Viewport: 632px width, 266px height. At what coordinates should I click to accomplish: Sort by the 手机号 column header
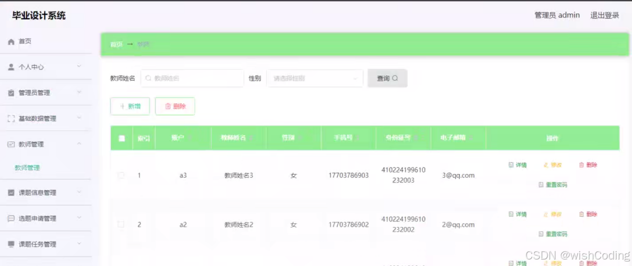pos(343,138)
